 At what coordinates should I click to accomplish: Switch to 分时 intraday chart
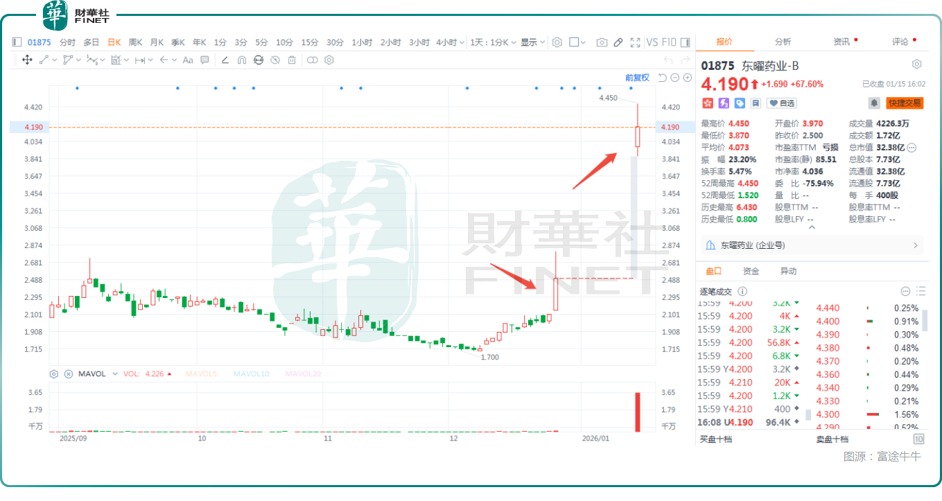(x=67, y=42)
